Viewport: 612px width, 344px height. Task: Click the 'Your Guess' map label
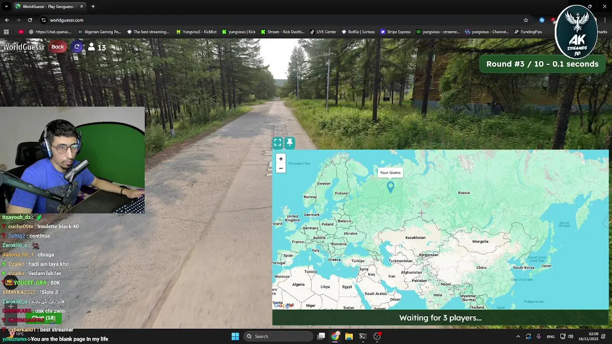tap(390, 172)
